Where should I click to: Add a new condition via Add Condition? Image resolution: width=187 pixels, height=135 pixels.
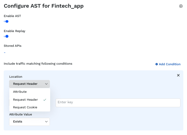click(169, 64)
